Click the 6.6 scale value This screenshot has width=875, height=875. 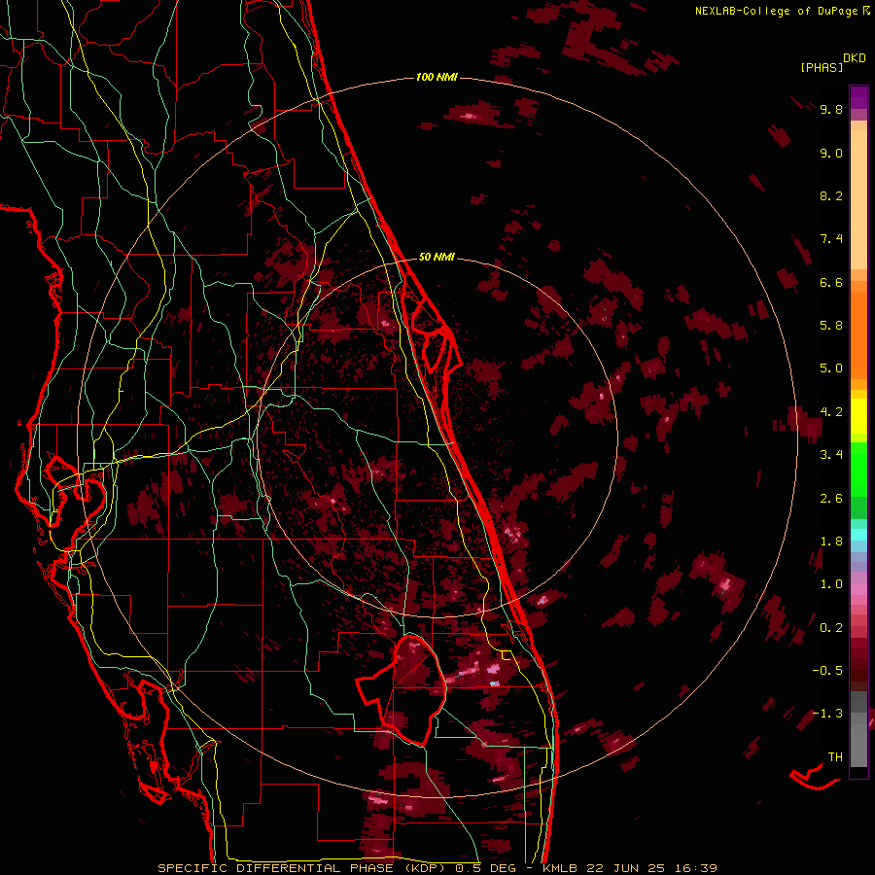tap(831, 282)
